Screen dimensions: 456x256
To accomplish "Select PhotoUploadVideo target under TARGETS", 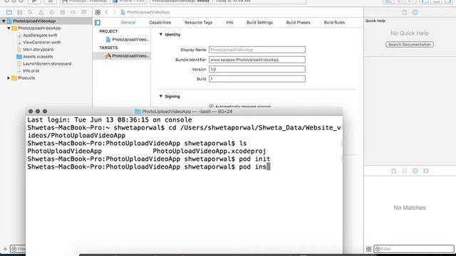I will (128, 55).
